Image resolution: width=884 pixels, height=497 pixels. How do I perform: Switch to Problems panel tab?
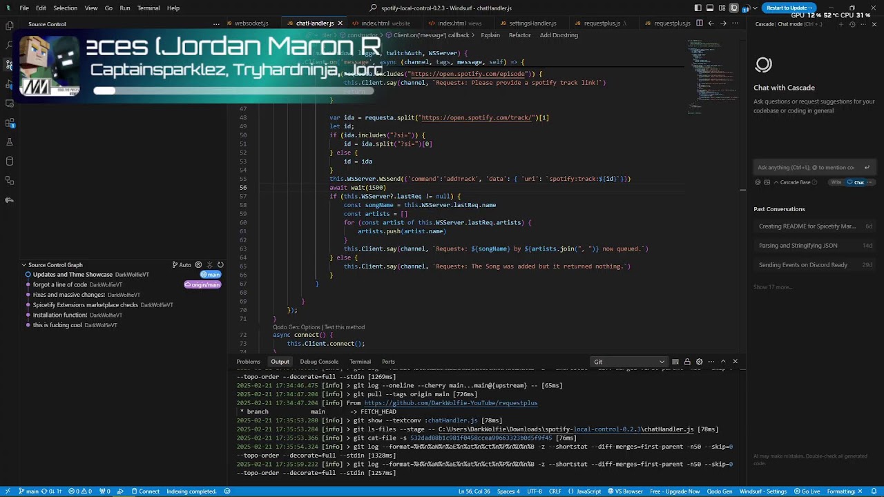click(248, 362)
